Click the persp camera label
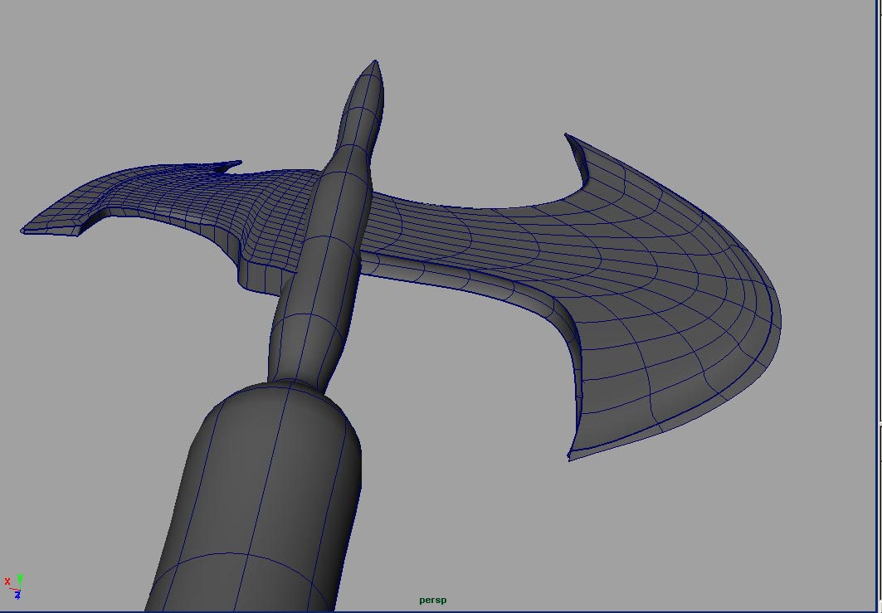Screen dimensions: 882x613 tap(432, 600)
